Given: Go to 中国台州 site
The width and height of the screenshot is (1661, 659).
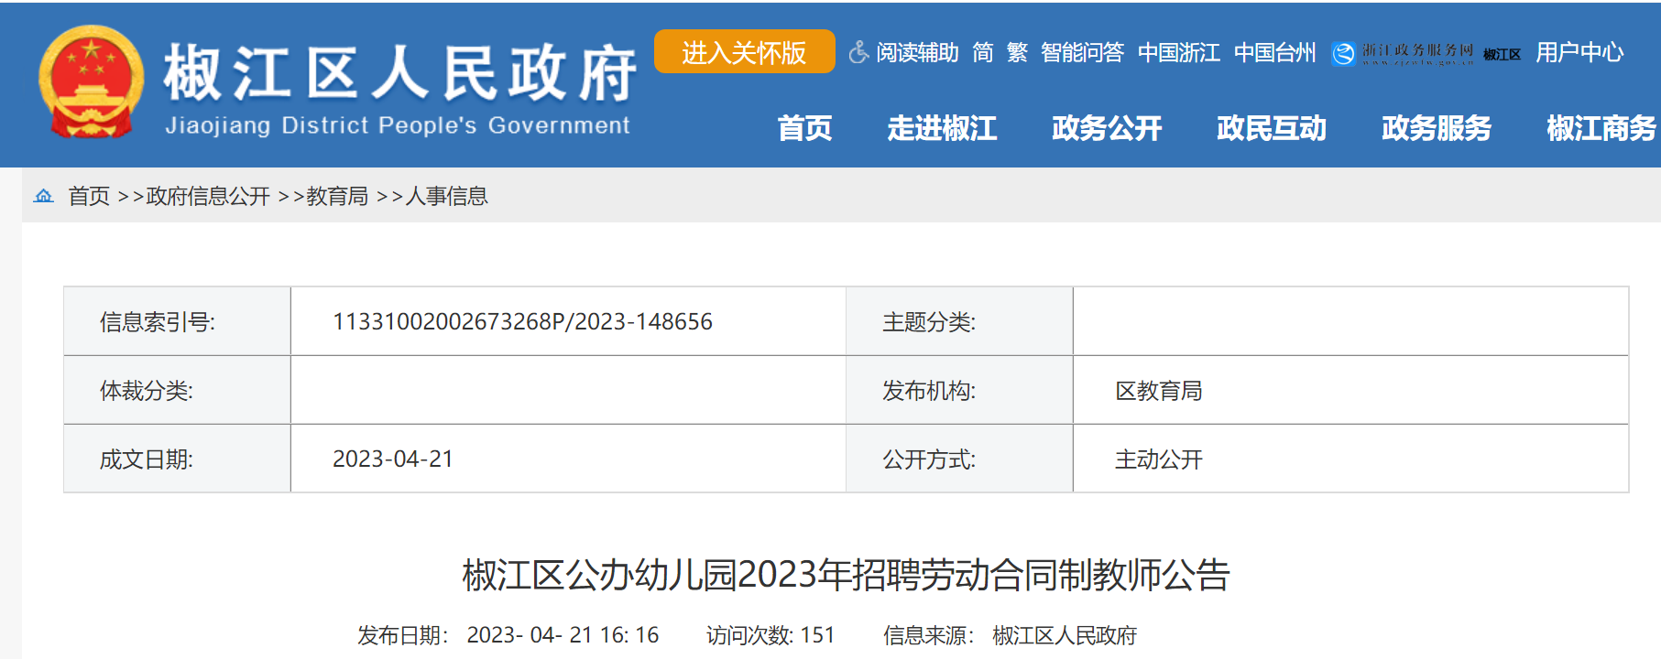Looking at the screenshot, I should click(x=1274, y=53).
